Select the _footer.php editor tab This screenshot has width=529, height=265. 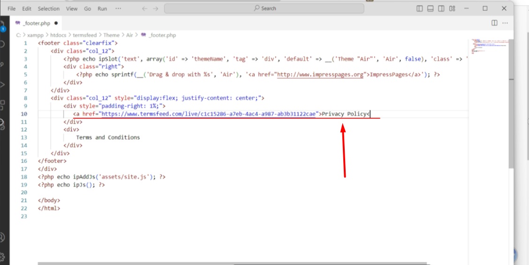[x=37, y=23]
